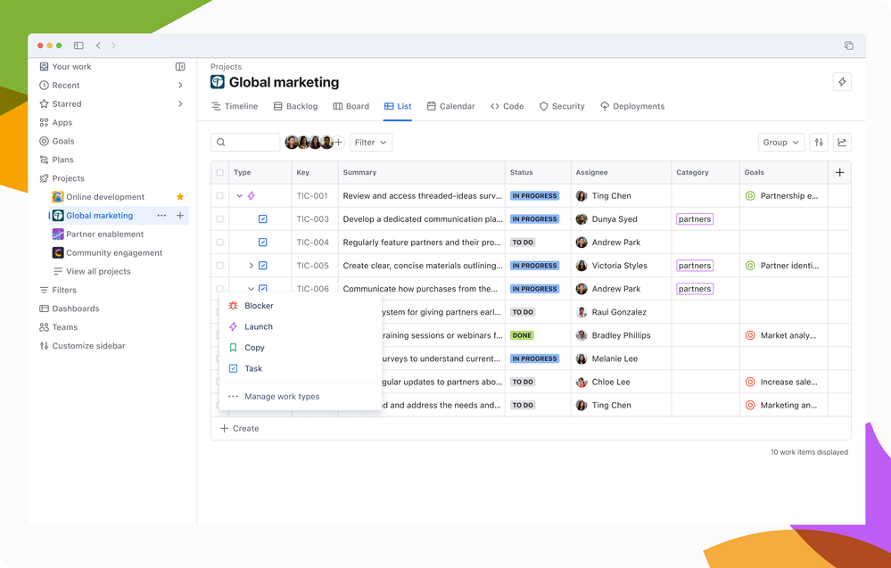Open view settings sliders icon
Image resolution: width=891 pixels, height=568 pixels.
[x=819, y=142]
